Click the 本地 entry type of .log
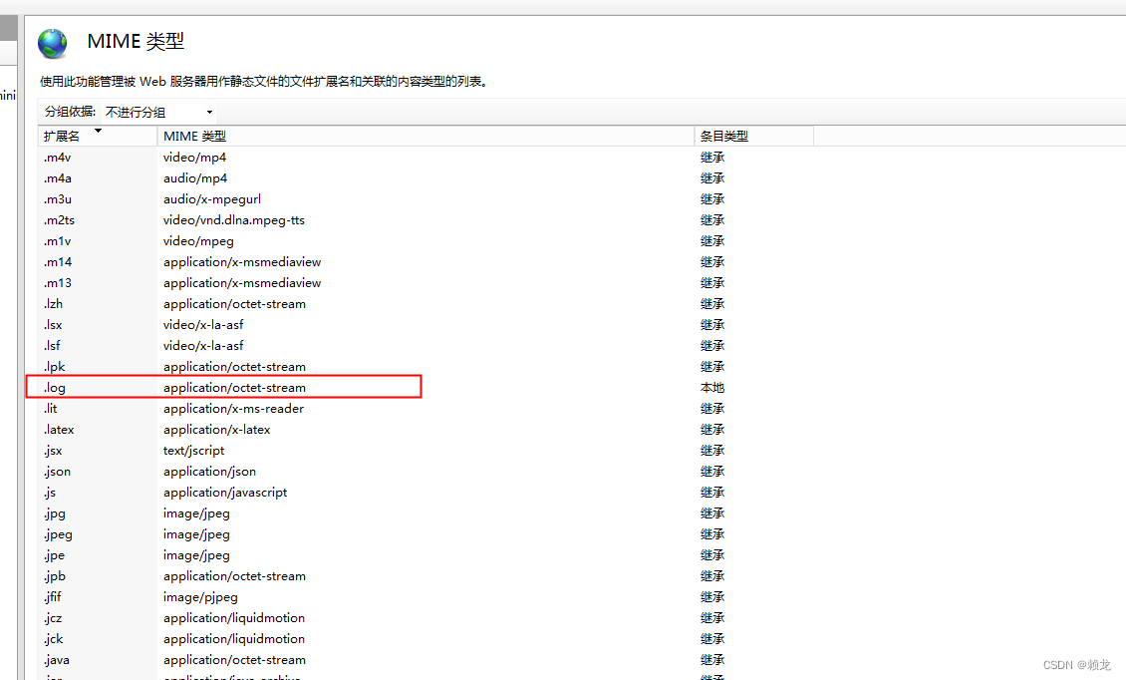The image size is (1126, 680). coord(712,388)
